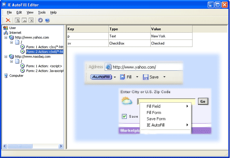Open the Edit menu
Screen dimensions: 230x158
tap(19, 12)
